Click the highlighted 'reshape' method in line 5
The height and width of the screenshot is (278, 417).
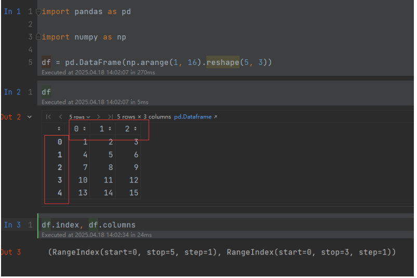click(223, 62)
